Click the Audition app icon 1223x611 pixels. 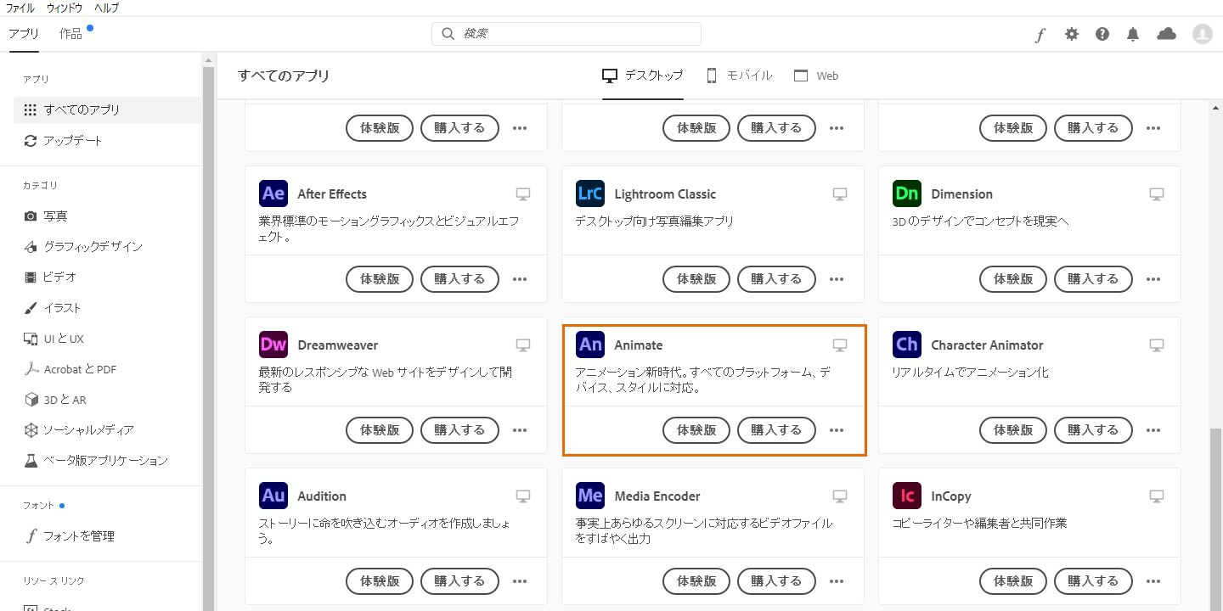click(x=273, y=496)
